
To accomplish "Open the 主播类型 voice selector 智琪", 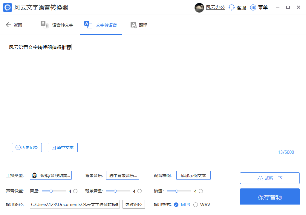I will pyautogui.click(x=51, y=175).
